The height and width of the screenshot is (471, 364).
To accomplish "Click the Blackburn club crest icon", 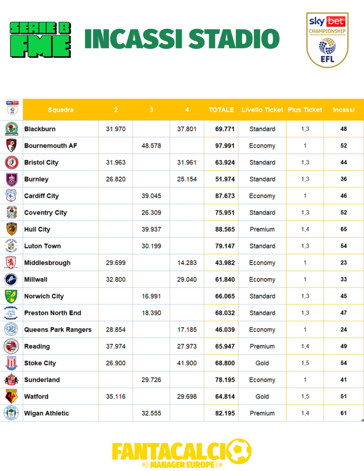I will pyautogui.click(x=11, y=129).
